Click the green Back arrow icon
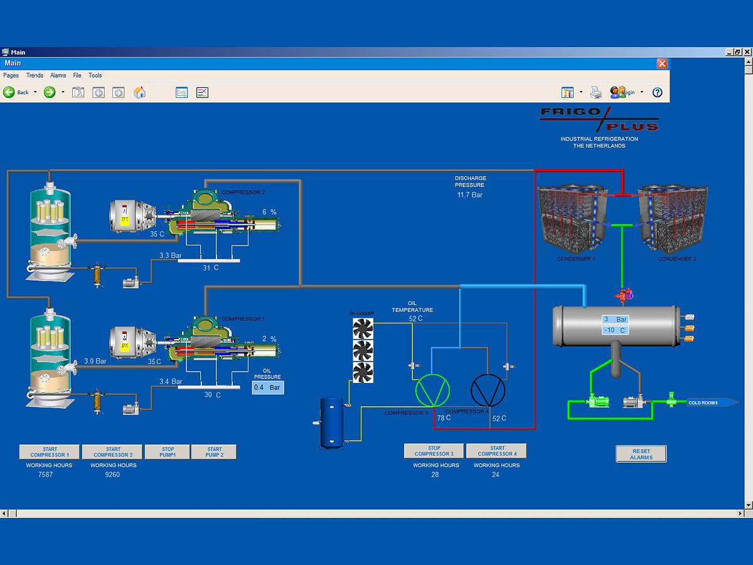Viewport: 753px width, 565px height. pos(9,92)
